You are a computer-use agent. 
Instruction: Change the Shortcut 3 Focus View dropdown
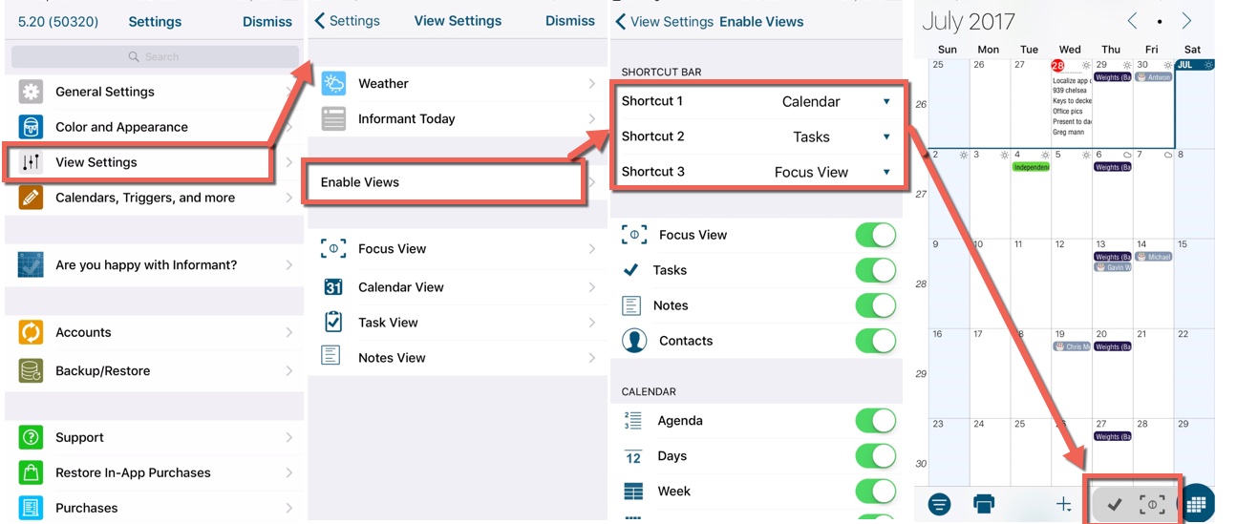coord(886,172)
